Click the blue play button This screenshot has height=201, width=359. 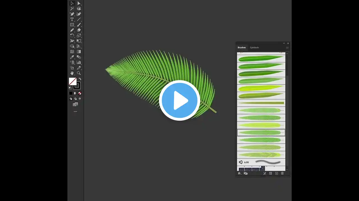pyautogui.click(x=179, y=100)
